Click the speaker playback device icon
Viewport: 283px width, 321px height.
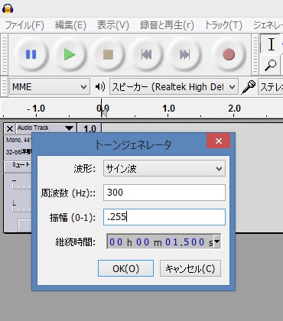point(100,87)
